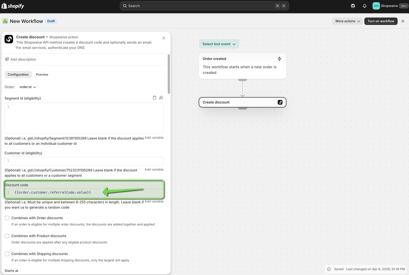Select the Configuration tab
Image resolution: width=409 pixels, height=275 pixels.
(18, 75)
